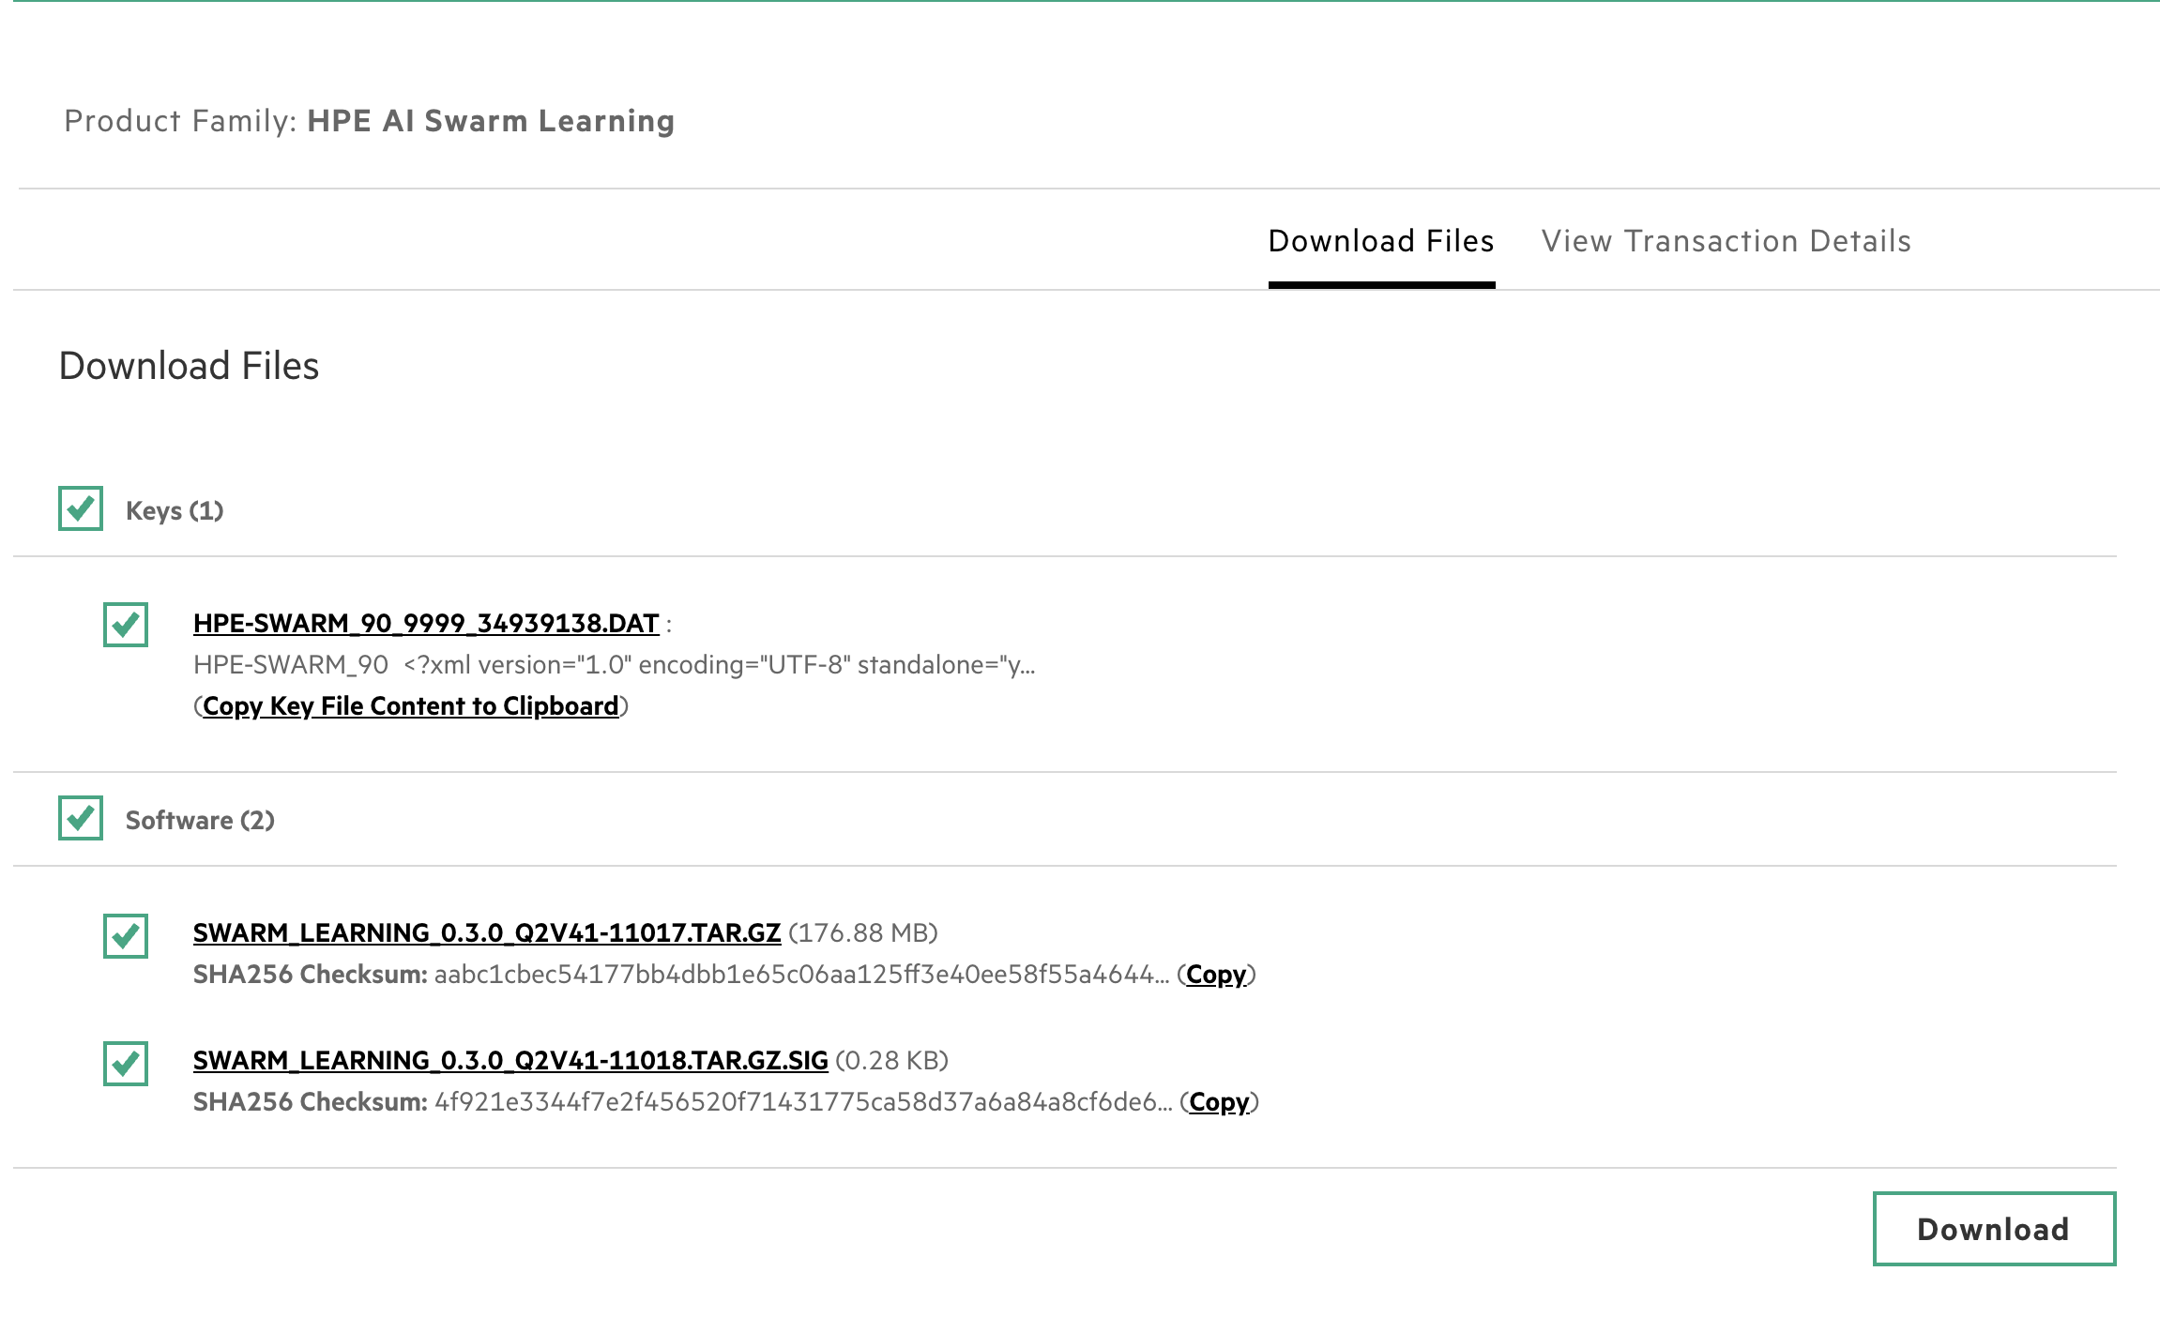
Task: Uncheck the HPE-SWARM_90 DAT file checkbox
Action: point(126,625)
